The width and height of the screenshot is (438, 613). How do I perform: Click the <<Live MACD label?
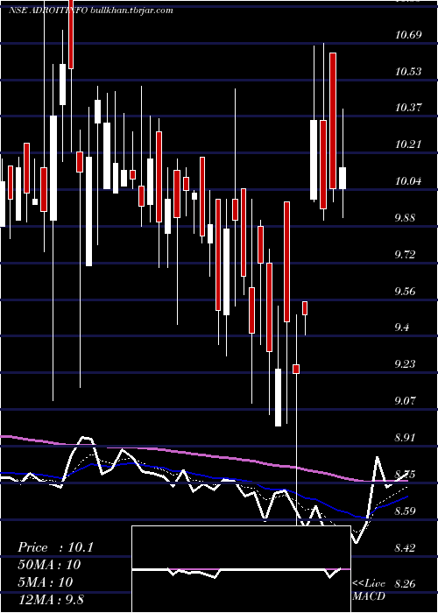(x=369, y=590)
